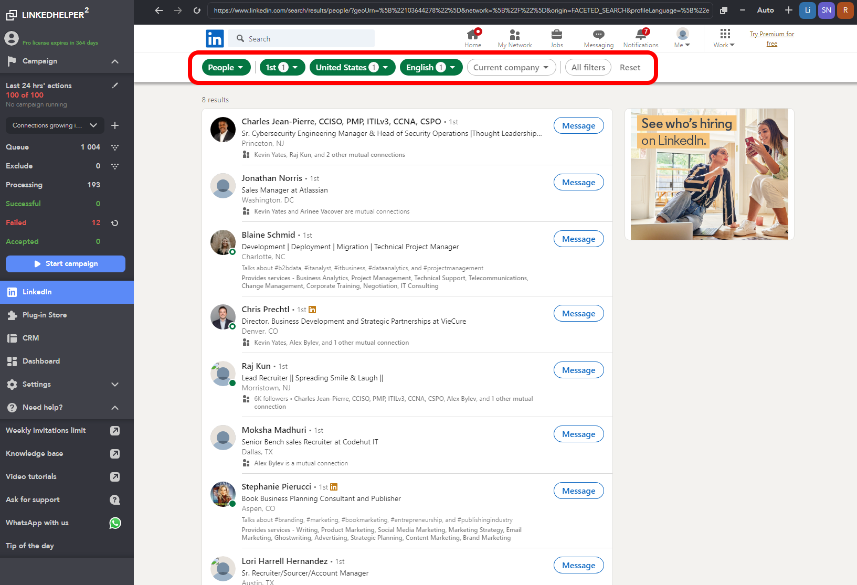Message Chris Prechtl
The width and height of the screenshot is (857, 585).
pos(579,314)
